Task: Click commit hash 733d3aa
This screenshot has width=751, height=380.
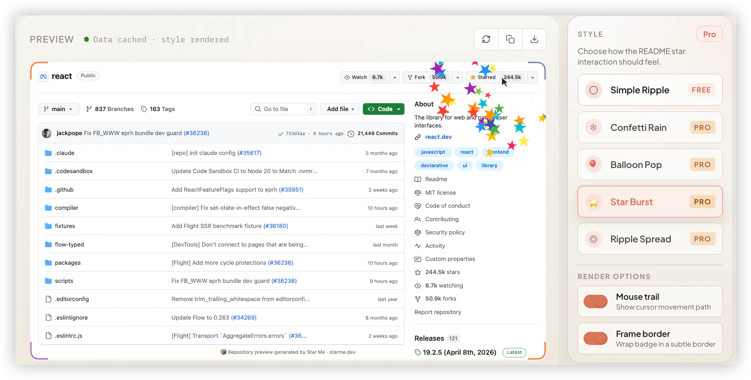Action: coord(295,133)
